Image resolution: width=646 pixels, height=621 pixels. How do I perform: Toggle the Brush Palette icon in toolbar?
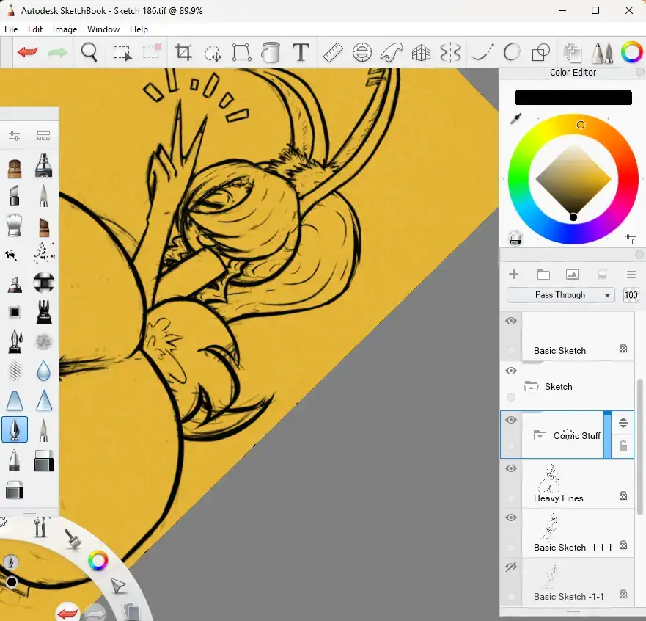[x=602, y=53]
